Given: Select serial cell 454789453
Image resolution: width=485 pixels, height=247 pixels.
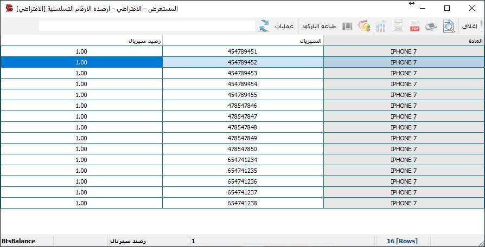Looking at the screenshot, I should tap(243, 73).
